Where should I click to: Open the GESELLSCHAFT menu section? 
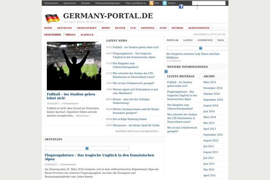[x=86, y=28]
